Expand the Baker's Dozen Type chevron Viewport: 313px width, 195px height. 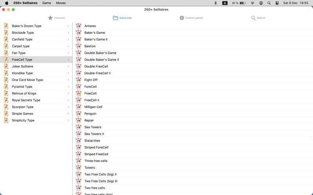point(68,26)
